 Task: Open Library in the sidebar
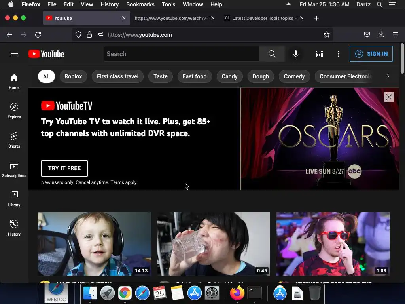click(x=14, y=199)
